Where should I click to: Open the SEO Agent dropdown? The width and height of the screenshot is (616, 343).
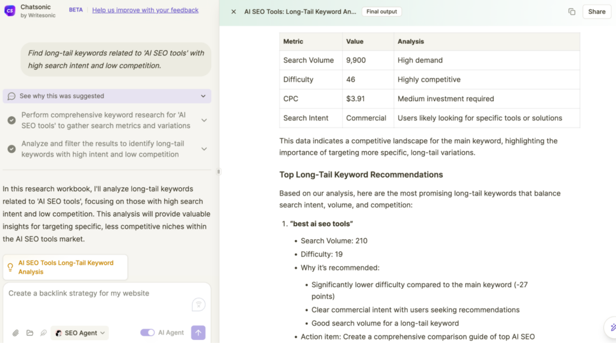click(x=80, y=333)
